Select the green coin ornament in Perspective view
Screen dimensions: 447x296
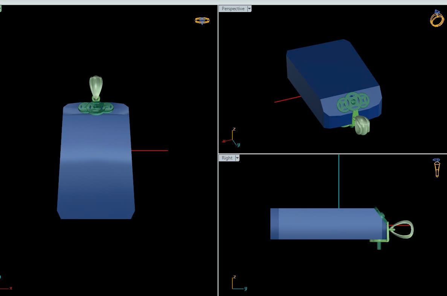point(353,102)
